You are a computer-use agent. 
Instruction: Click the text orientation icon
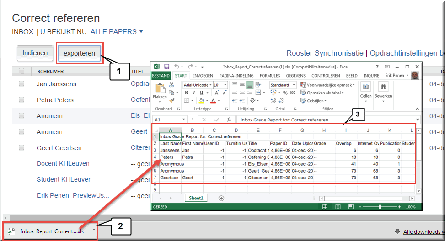click(x=253, y=100)
